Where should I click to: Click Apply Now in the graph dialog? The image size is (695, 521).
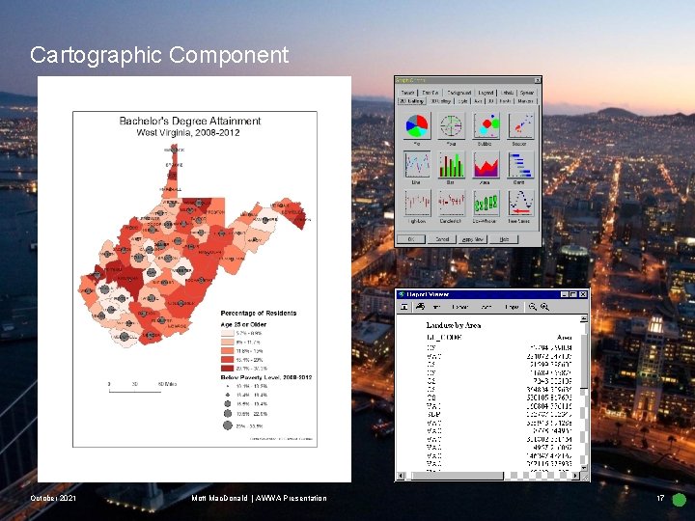pyautogui.click(x=473, y=239)
